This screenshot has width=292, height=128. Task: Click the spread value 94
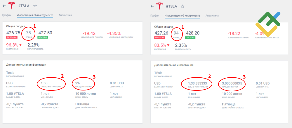click(176, 33)
